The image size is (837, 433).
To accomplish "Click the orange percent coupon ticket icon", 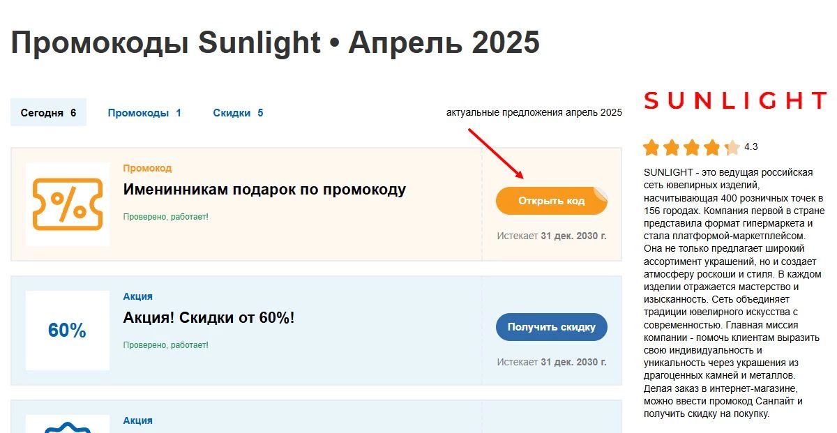I will coord(68,204).
